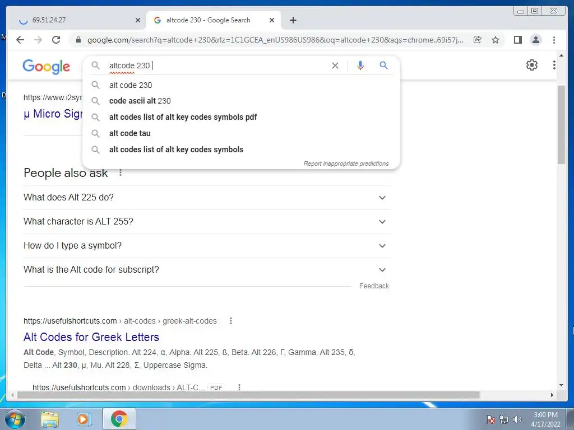Click 'Report inappropriate predictions'
The height and width of the screenshot is (430, 574).
pos(346,163)
